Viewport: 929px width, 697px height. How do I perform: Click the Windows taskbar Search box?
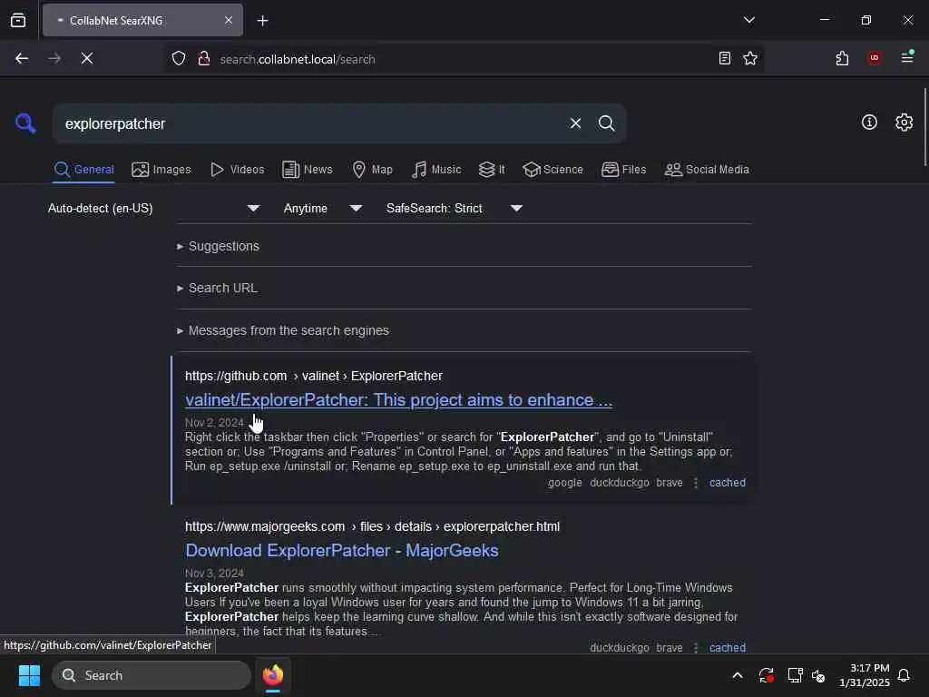tap(152, 675)
